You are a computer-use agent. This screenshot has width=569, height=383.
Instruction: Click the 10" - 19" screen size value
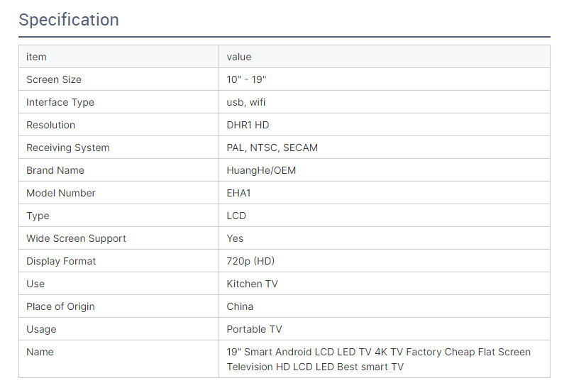pyautogui.click(x=246, y=79)
